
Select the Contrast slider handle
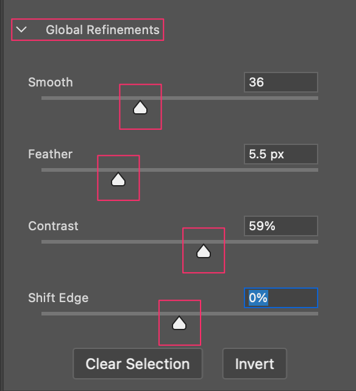click(204, 251)
